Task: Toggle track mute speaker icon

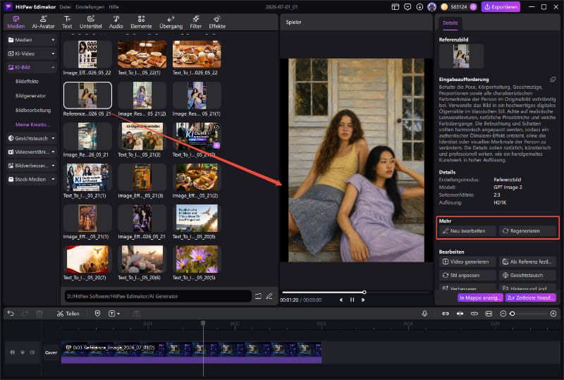Action: pyautogui.click(x=32, y=353)
